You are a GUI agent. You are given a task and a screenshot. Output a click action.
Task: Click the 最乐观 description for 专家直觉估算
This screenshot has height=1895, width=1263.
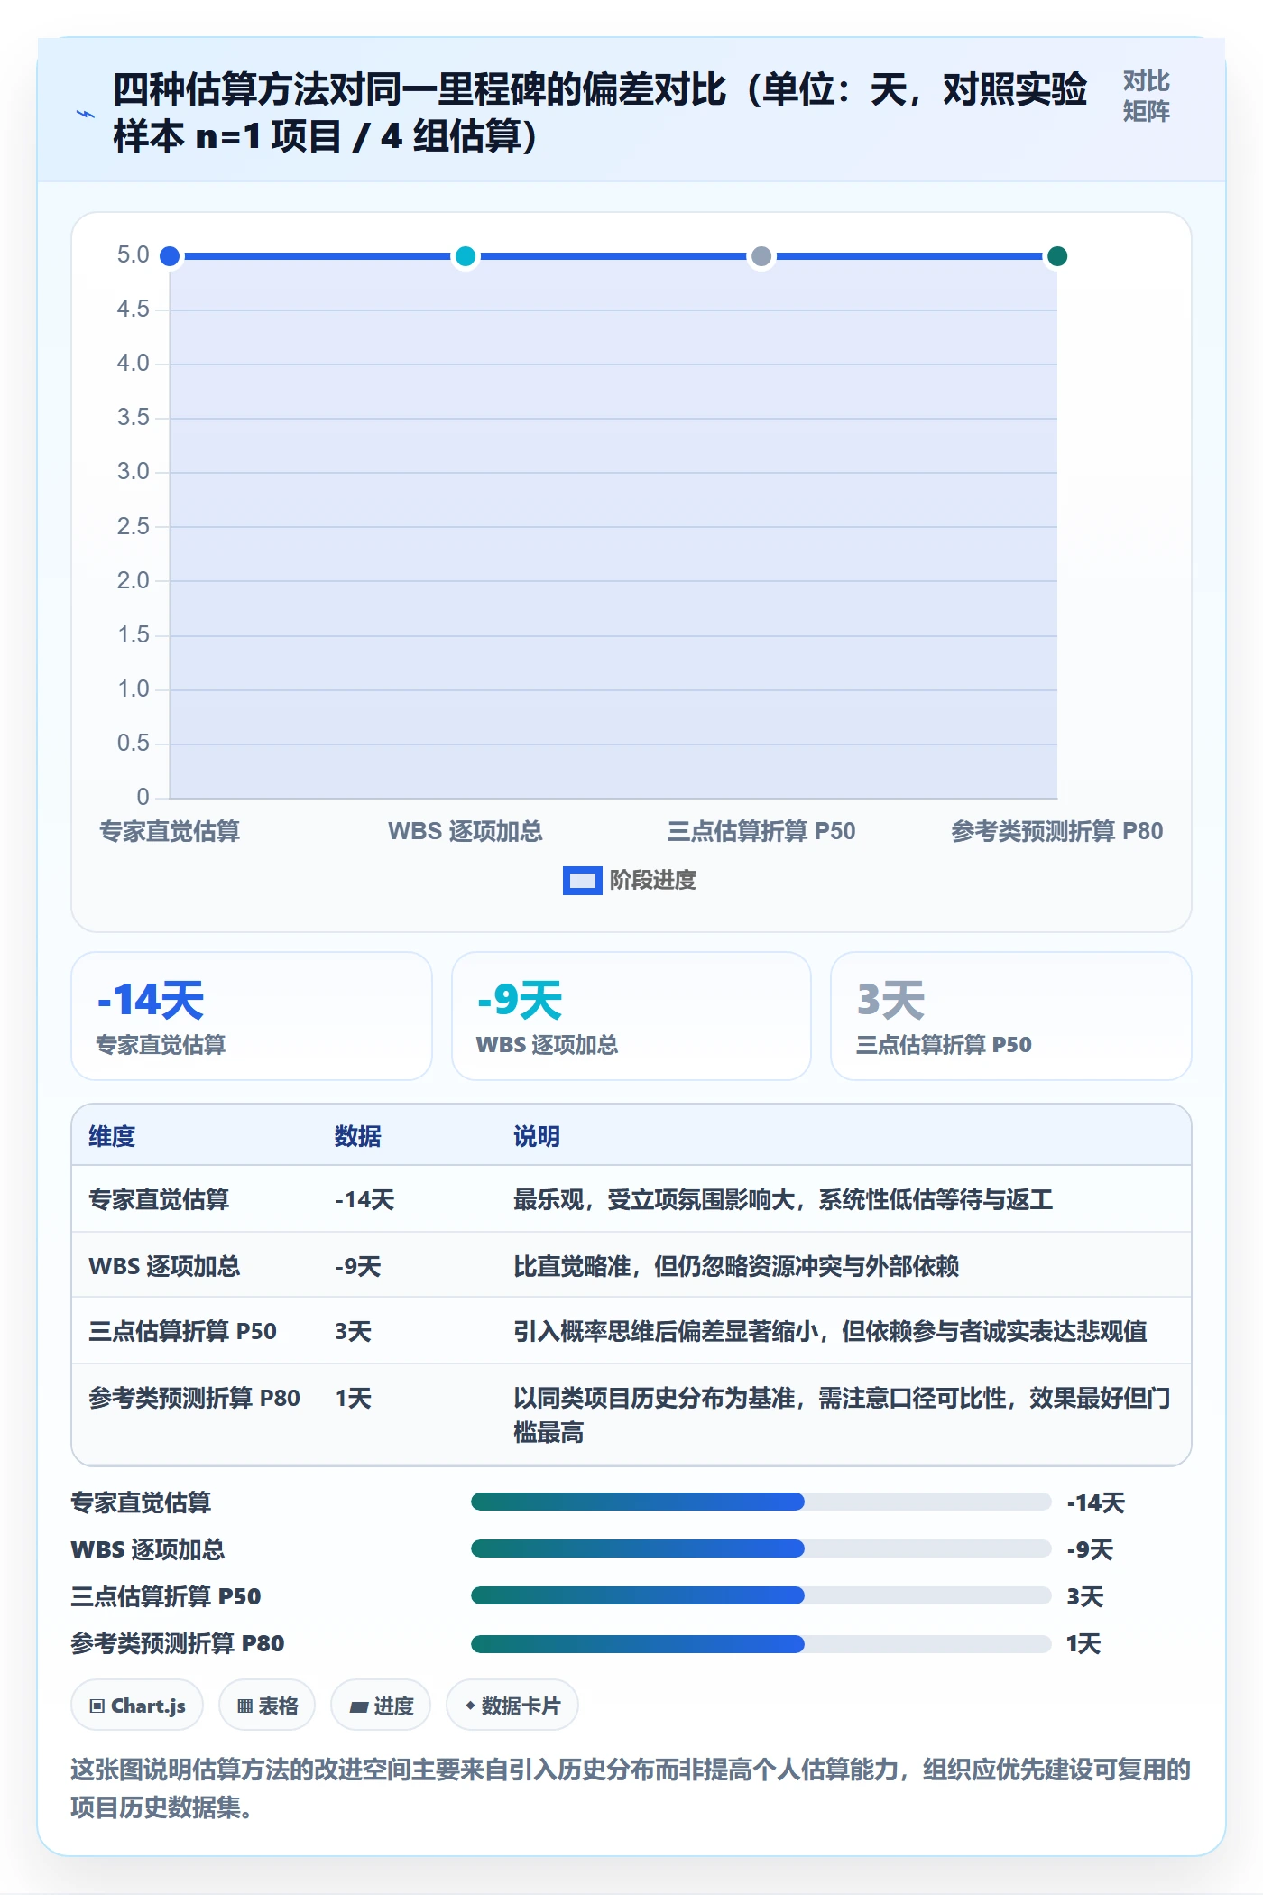pyautogui.click(x=783, y=1199)
